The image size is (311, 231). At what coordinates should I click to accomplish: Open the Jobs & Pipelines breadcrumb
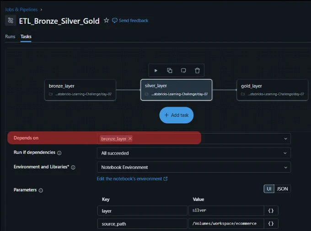pyautogui.click(x=21, y=10)
